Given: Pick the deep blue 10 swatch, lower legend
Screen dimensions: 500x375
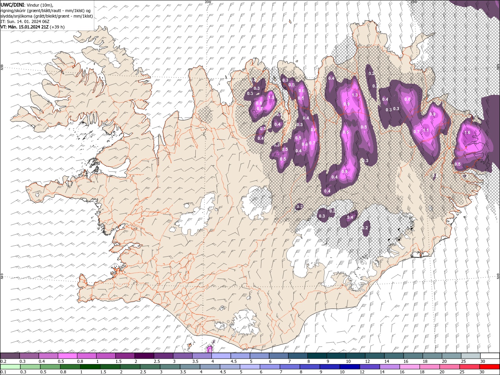Looking at the screenshot, I should pyautogui.click(x=350, y=367).
